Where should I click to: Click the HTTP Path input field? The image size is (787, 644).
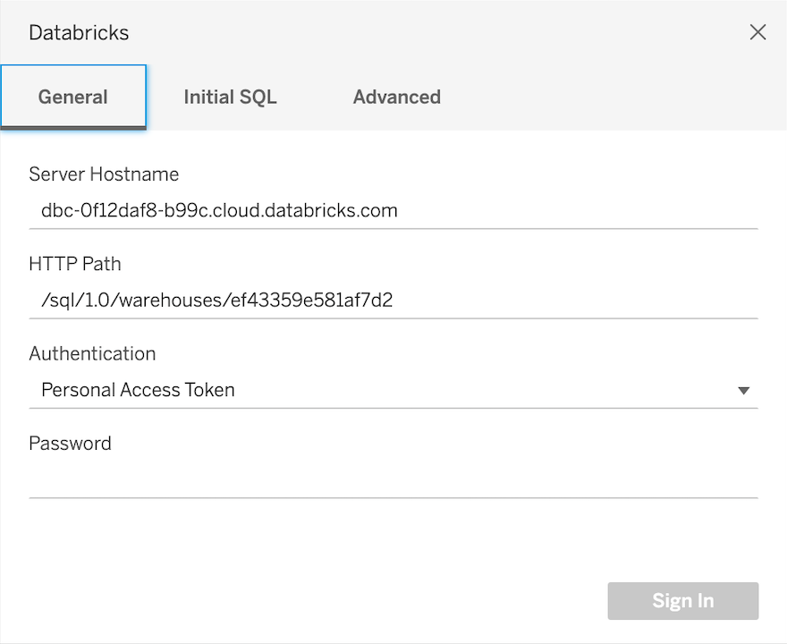[393, 301]
